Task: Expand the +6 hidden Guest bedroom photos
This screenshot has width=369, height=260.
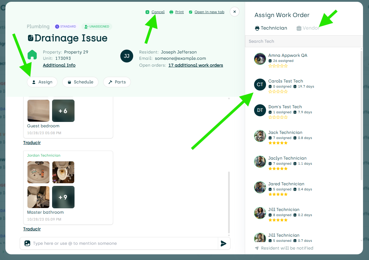Action: 63,111
